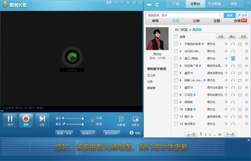The image size is (251, 161).
Task: Switch to the 广场 tab
Action: point(176,4)
